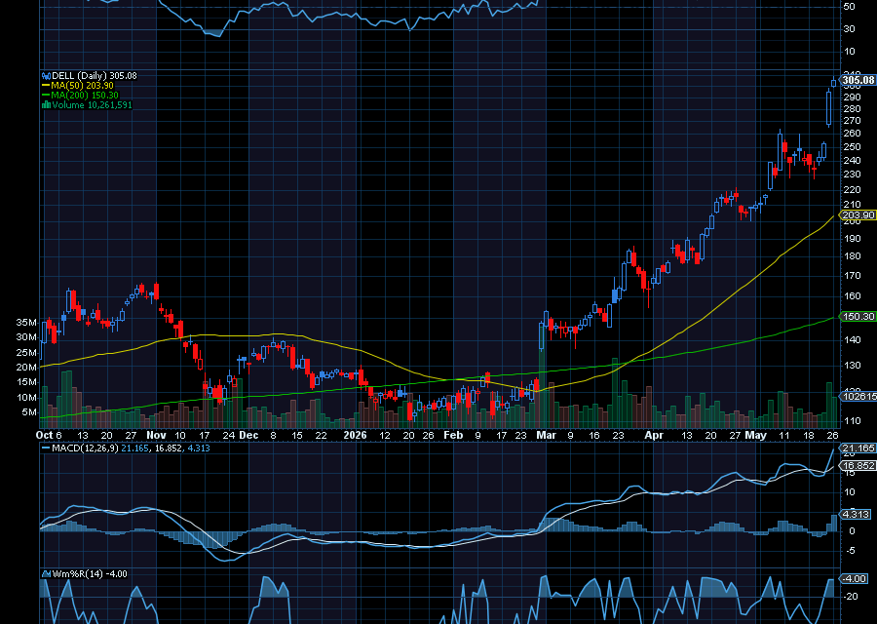
Task: Click the 'Volume 10,261,591' legend entry
Action: (92, 104)
